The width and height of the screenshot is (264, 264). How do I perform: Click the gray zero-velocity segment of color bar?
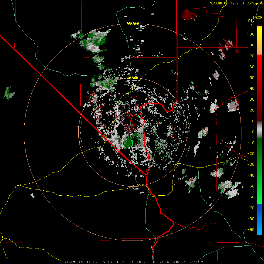click(259, 130)
